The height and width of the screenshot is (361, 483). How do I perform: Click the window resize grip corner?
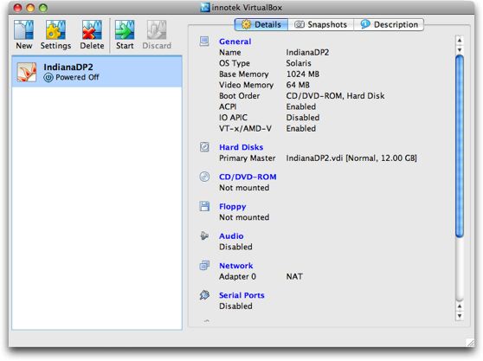tap(470, 342)
